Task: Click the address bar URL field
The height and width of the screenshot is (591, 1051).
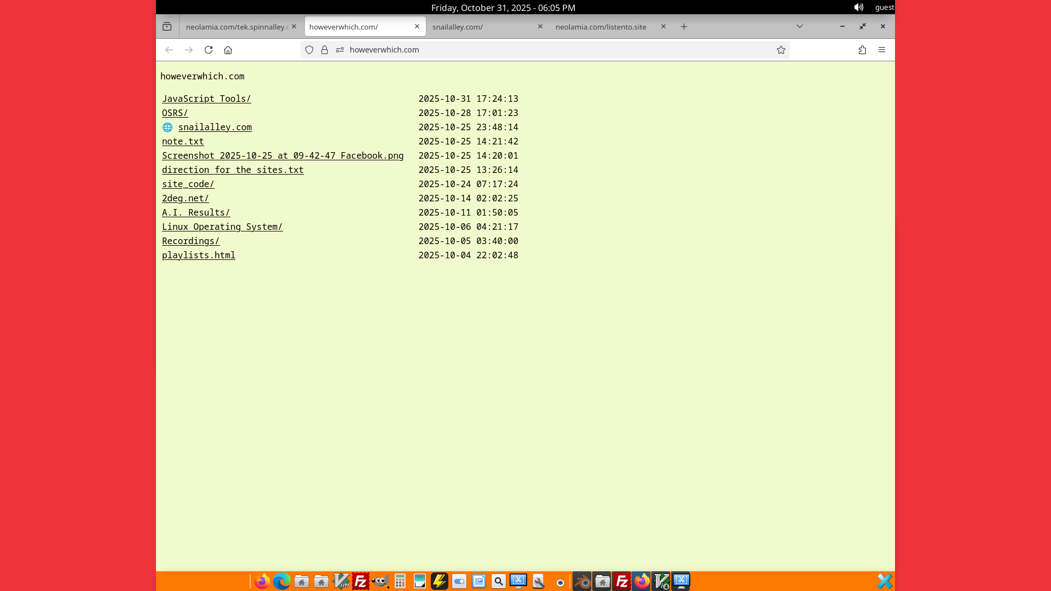Action: pyautogui.click(x=547, y=50)
